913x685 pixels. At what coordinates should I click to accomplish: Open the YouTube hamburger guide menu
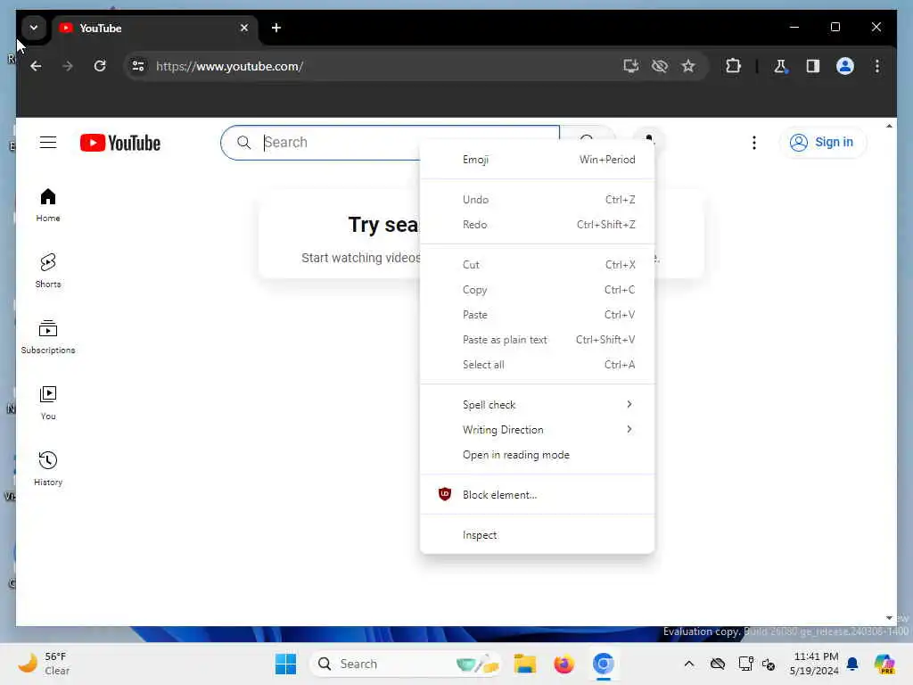(48, 143)
